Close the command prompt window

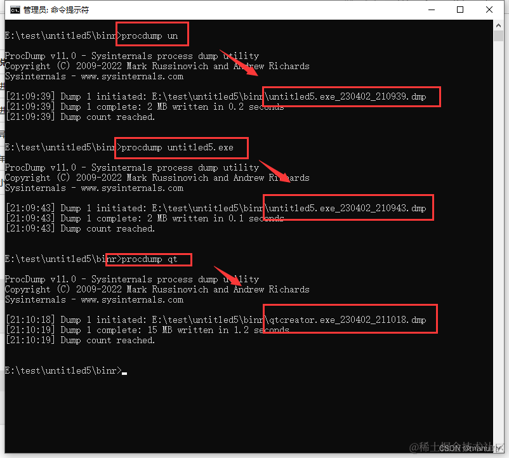click(489, 10)
